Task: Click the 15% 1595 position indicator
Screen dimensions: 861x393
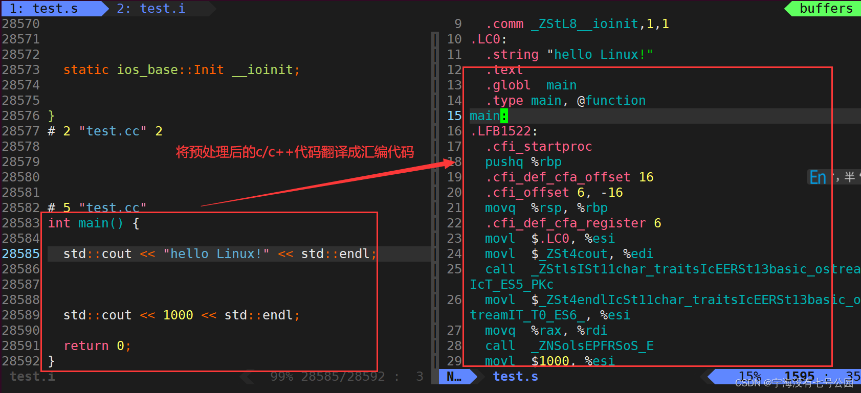Action: (x=777, y=377)
